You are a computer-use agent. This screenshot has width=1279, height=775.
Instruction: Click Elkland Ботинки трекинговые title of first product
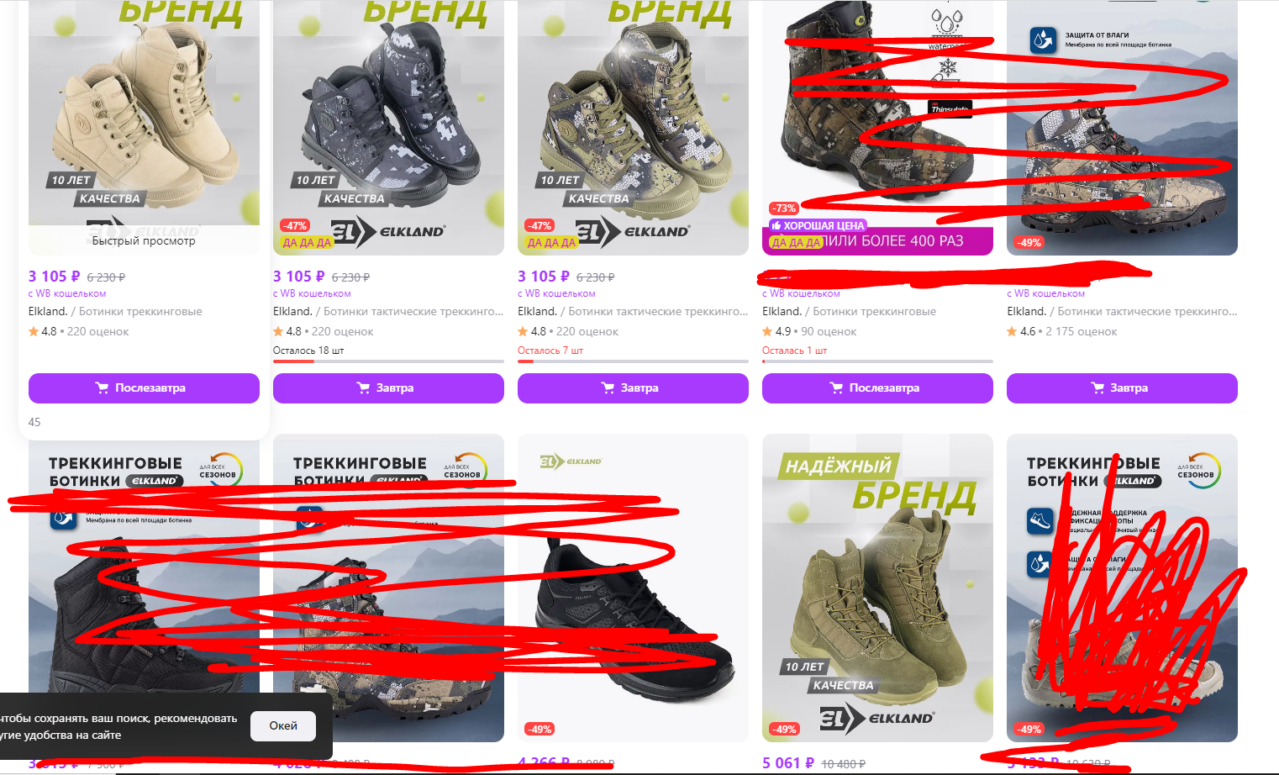115,311
